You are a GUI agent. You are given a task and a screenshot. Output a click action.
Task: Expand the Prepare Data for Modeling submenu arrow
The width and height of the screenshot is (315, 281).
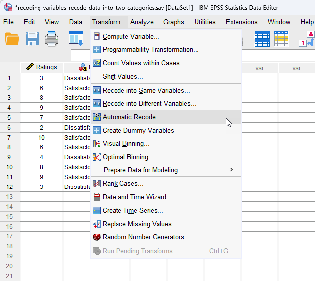click(231, 170)
